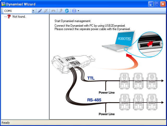167x126 pixels.
Task: Click the firmware update arrow icon
Action: (x=61, y=11)
